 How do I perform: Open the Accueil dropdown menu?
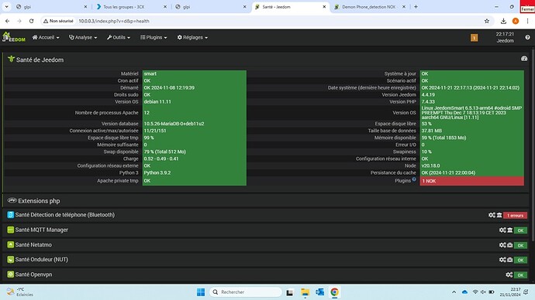pos(46,37)
